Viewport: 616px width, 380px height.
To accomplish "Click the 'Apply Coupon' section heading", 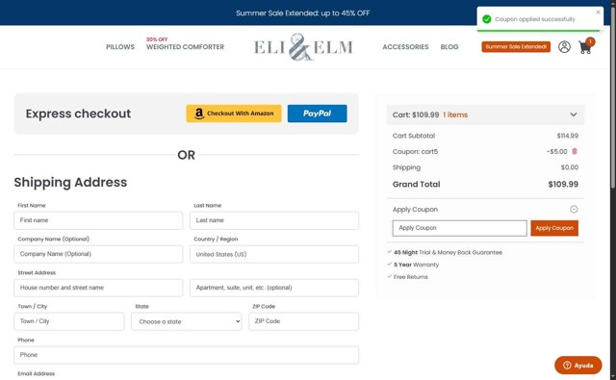I will pyautogui.click(x=415, y=210).
